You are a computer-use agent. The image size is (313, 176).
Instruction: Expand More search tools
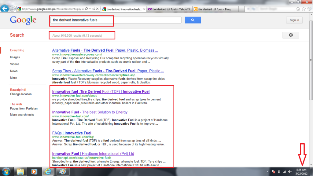click(x=22, y=115)
